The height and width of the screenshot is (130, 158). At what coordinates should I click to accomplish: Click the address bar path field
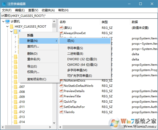pyautogui.click(x=79, y=16)
